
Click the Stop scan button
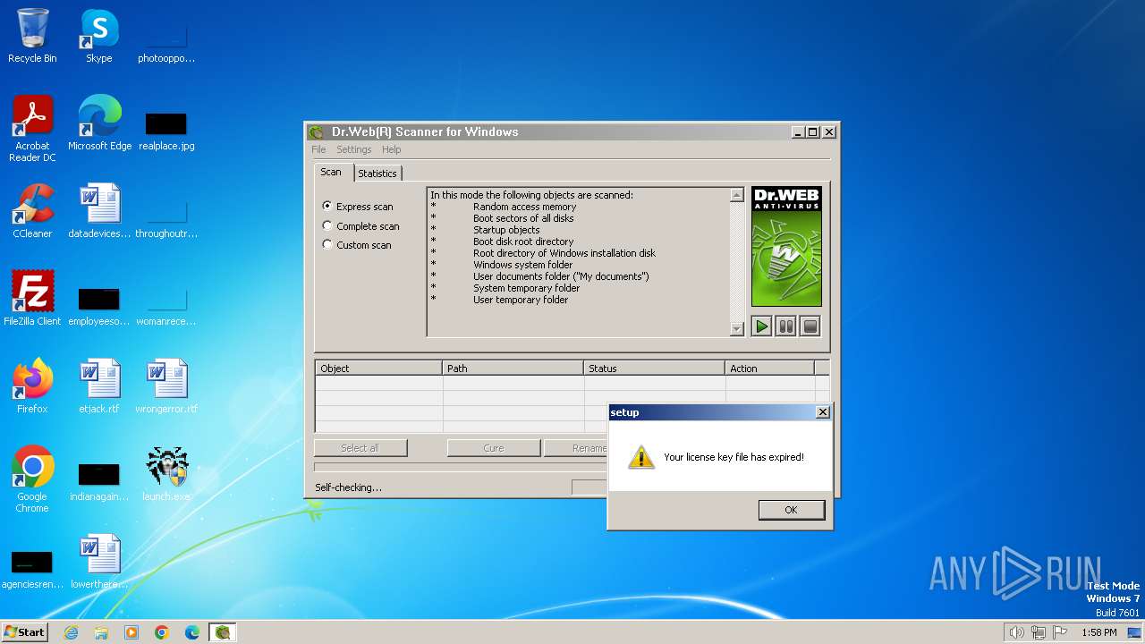[x=810, y=326]
